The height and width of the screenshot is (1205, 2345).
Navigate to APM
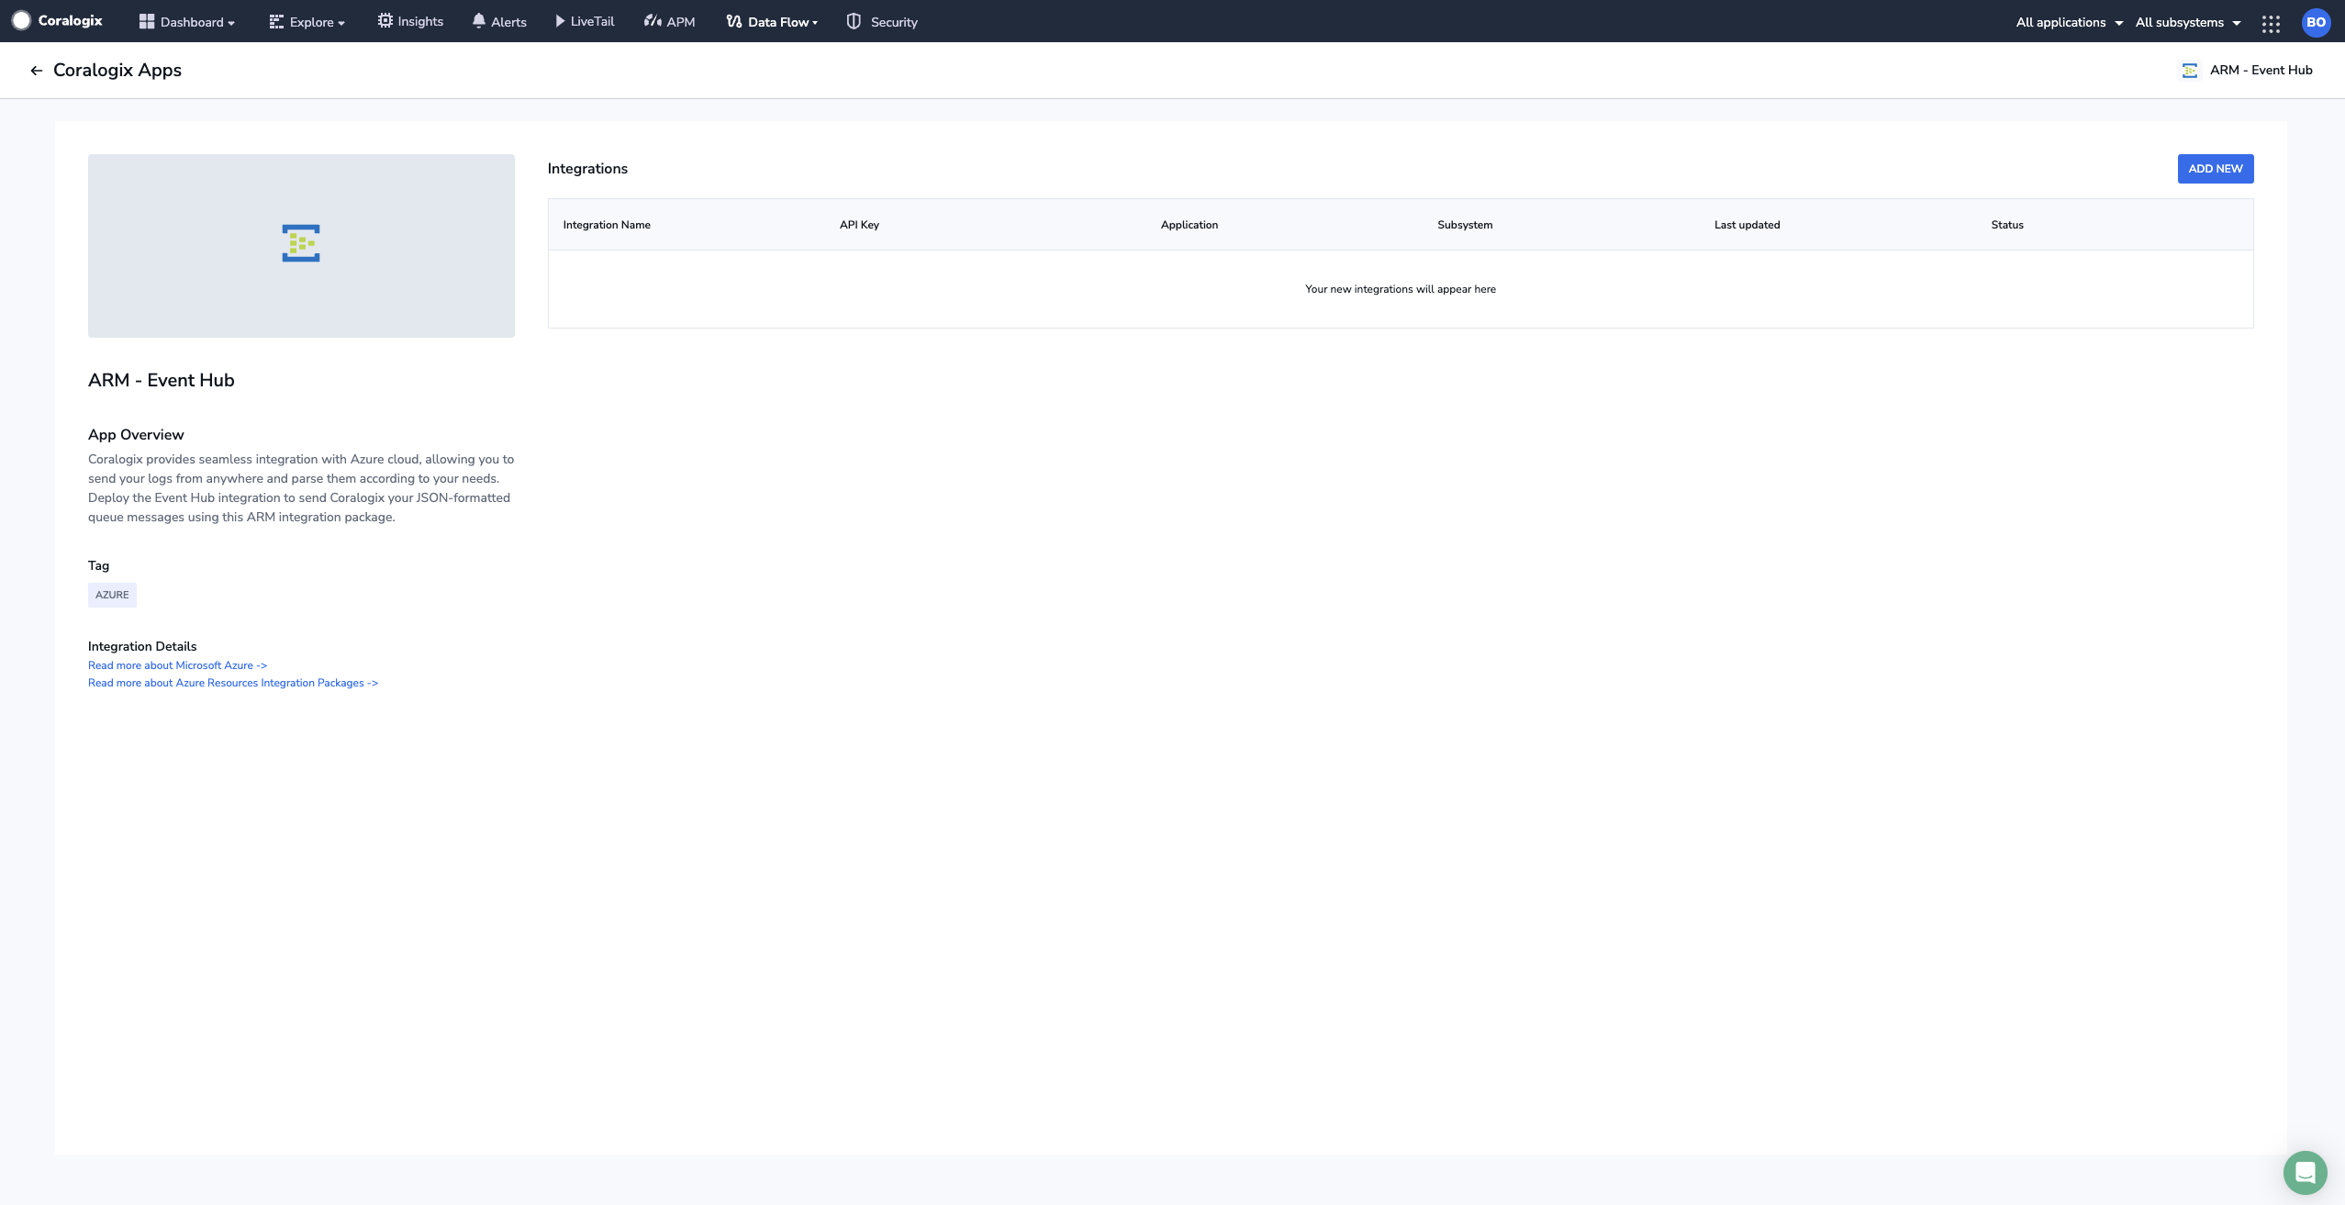tap(669, 22)
